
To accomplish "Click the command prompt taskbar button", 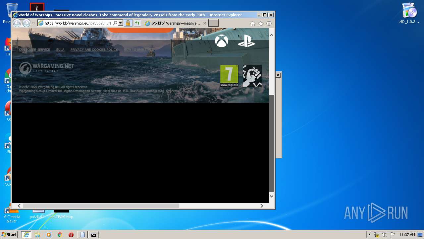I will click(x=94, y=235).
